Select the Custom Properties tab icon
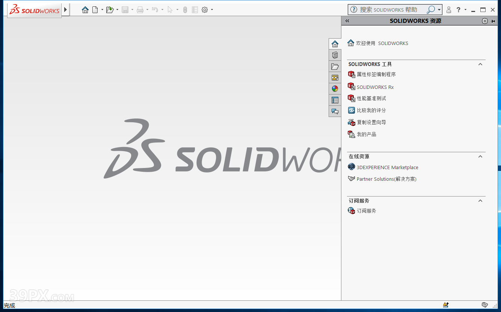The image size is (501, 312). click(x=335, y=100)
